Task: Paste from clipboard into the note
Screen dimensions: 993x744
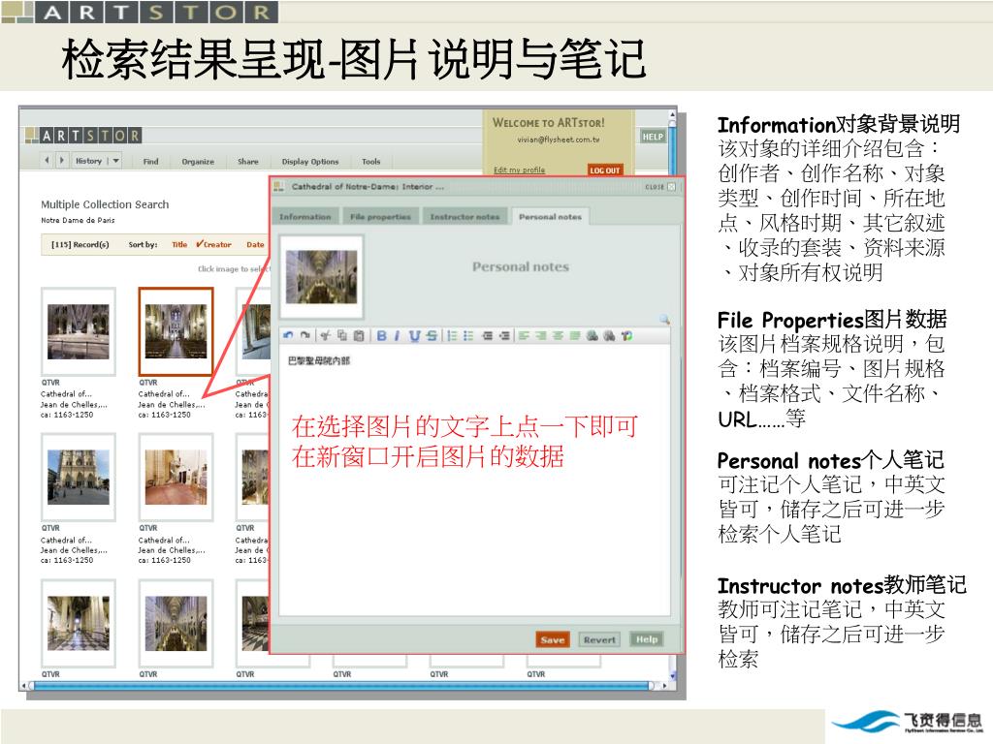Action: coord(359,335)
